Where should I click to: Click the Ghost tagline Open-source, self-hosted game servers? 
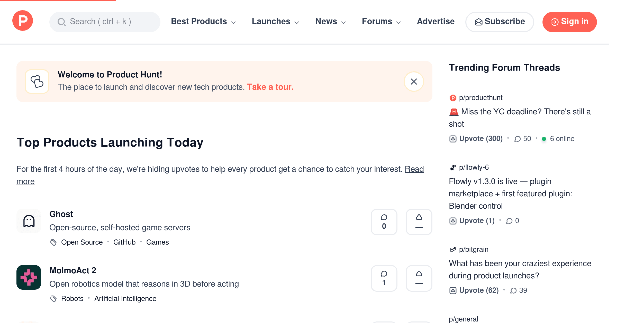(x=120, y=228)
